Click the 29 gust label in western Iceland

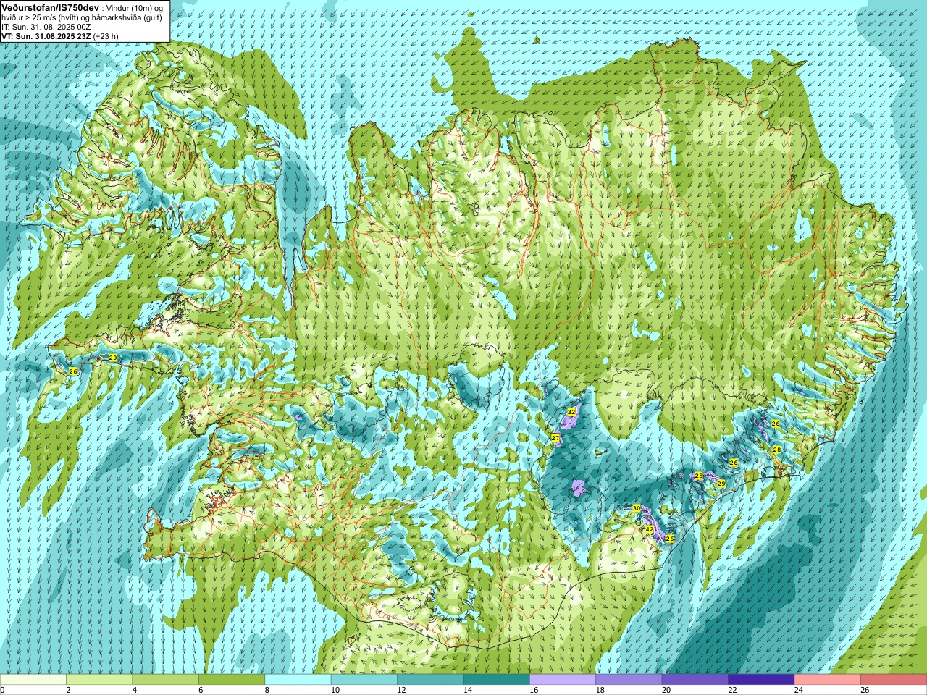pos(113,358)
